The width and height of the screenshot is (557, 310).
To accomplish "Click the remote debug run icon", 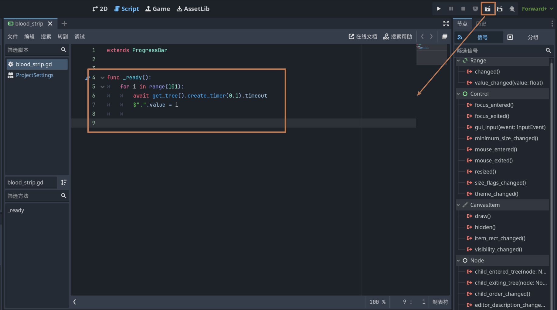I will click(475, 9).
